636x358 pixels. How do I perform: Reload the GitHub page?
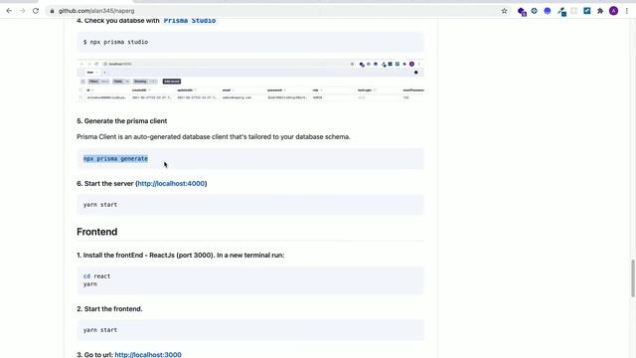click(36, 11)
